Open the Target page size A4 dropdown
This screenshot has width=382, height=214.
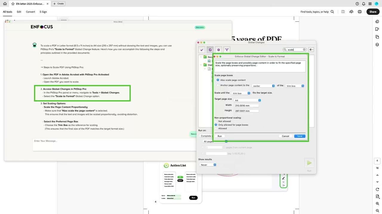(x=248, y=100)
